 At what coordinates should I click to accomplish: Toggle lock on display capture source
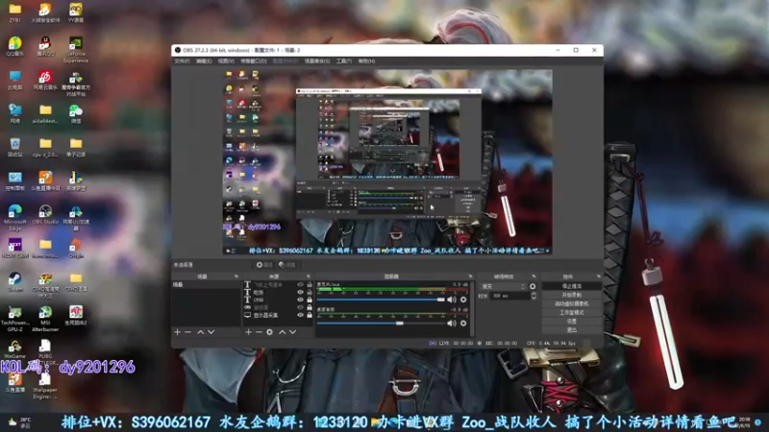point(310,315)
